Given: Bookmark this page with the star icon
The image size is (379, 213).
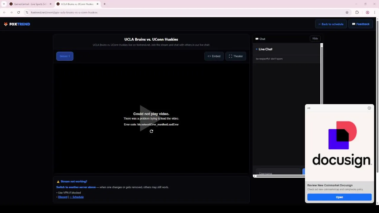Looking at the screenshot, I should tap(347, 12).
